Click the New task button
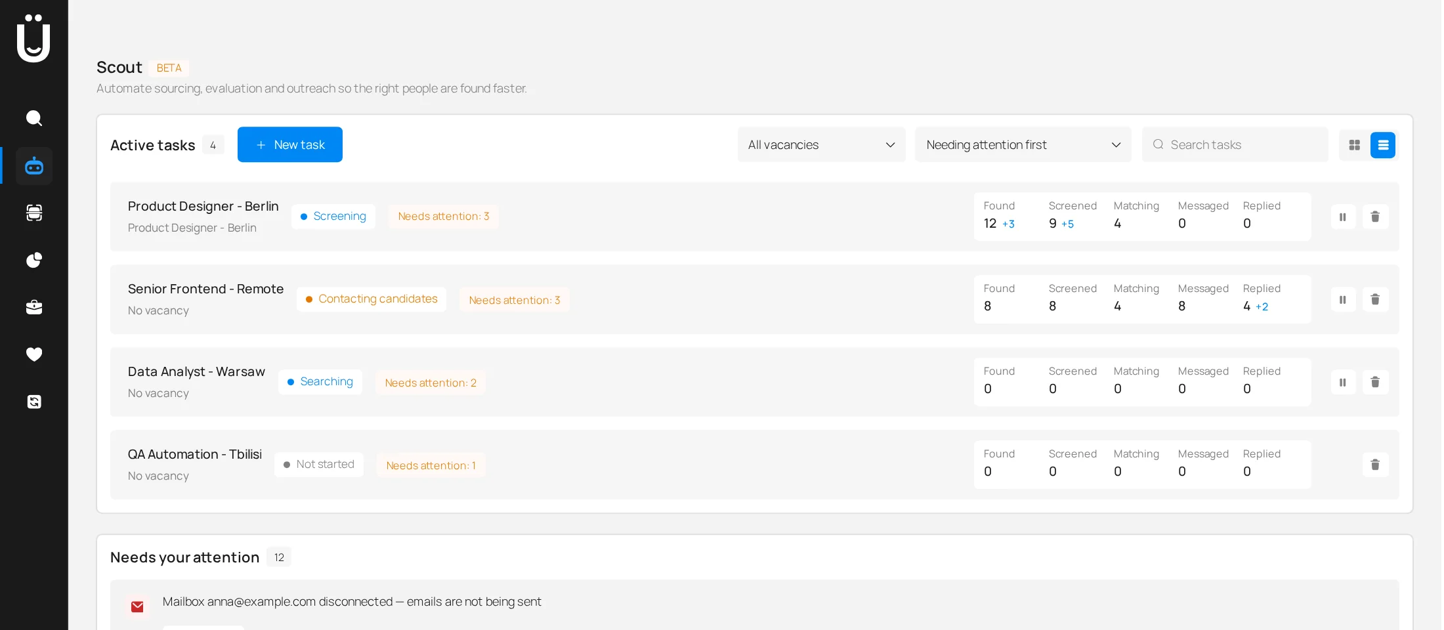The width and height of the screenshot is (1444, 630). [290, 144]
